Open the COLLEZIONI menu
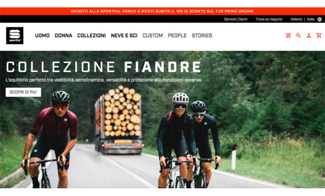Image resolution: width=325 pixels, height=196 pixels. (x=91, y=36)
